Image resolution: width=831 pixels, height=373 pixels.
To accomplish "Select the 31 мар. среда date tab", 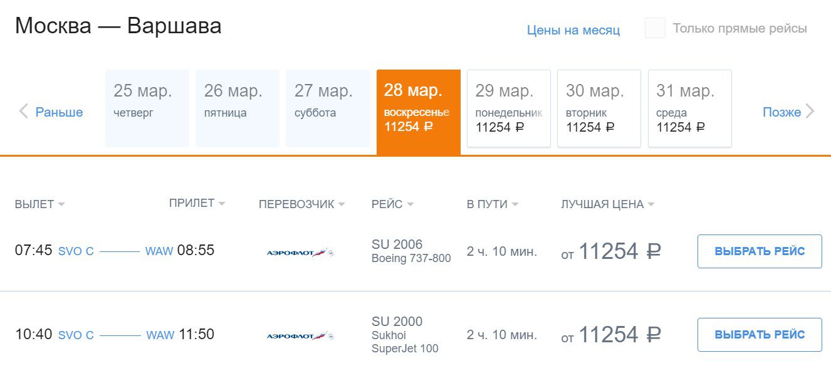I will point(690,108).
